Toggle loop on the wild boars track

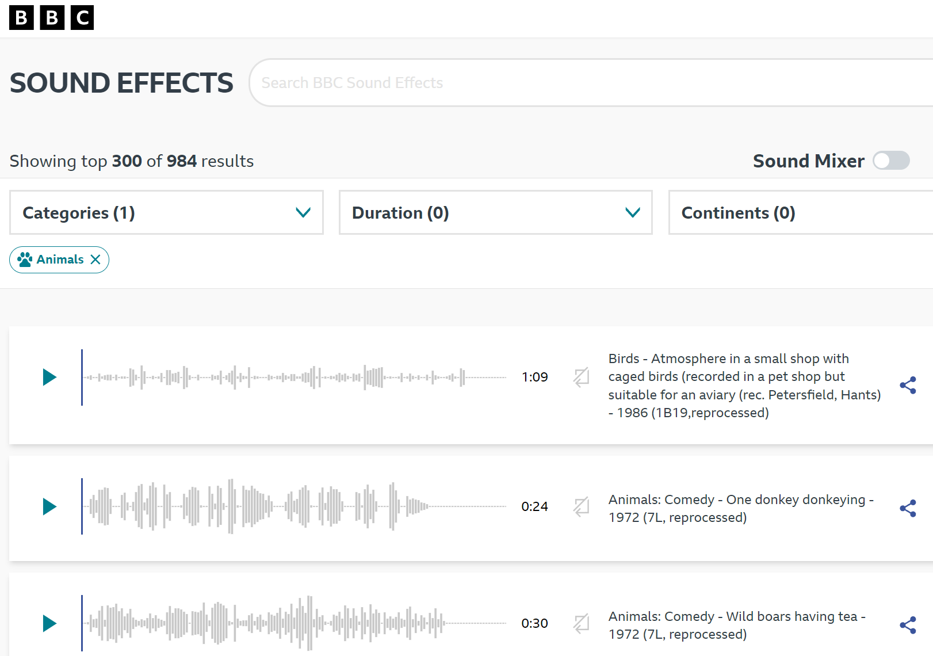[581, 624]
